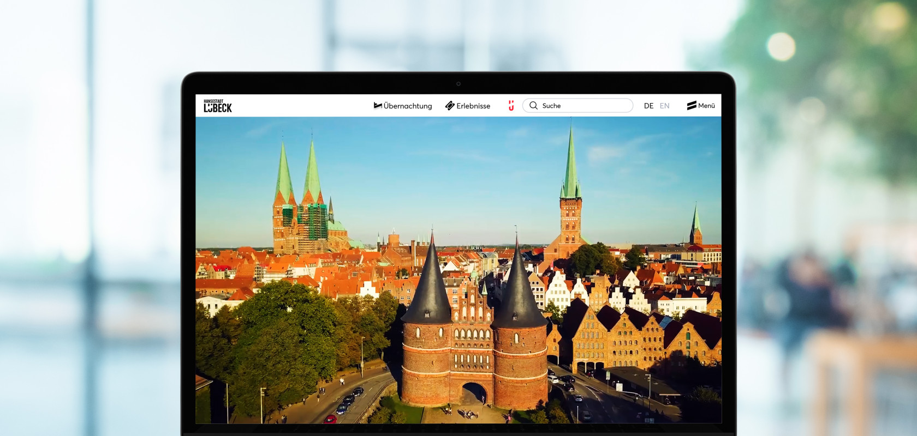Switch language to EN

click(664, 106)
